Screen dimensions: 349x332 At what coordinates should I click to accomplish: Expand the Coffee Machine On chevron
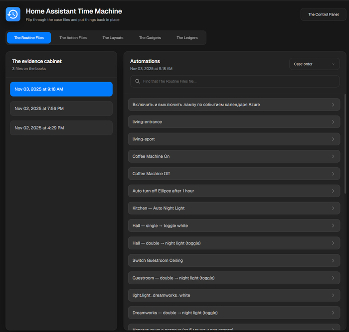point(333,156)
